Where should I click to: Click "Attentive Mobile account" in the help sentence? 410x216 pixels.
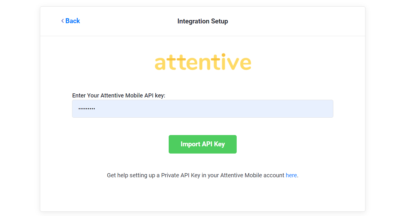(252, 175)
